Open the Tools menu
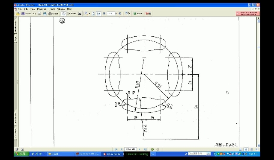 52,9
